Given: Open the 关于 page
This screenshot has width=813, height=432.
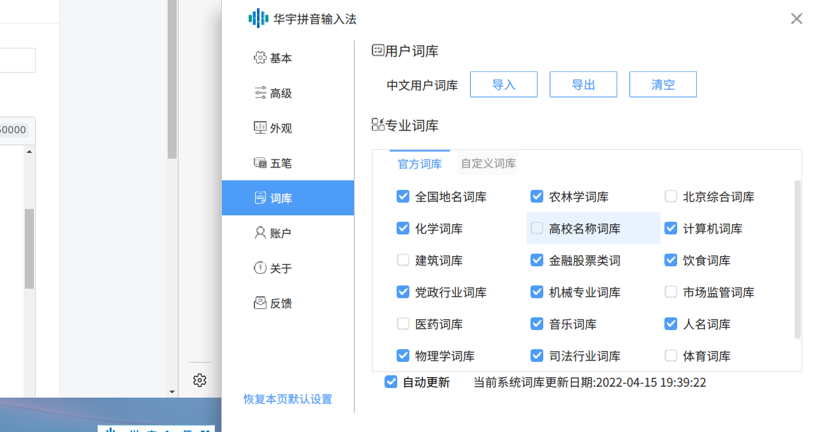Looking at the screenshot, I should 288,268.
